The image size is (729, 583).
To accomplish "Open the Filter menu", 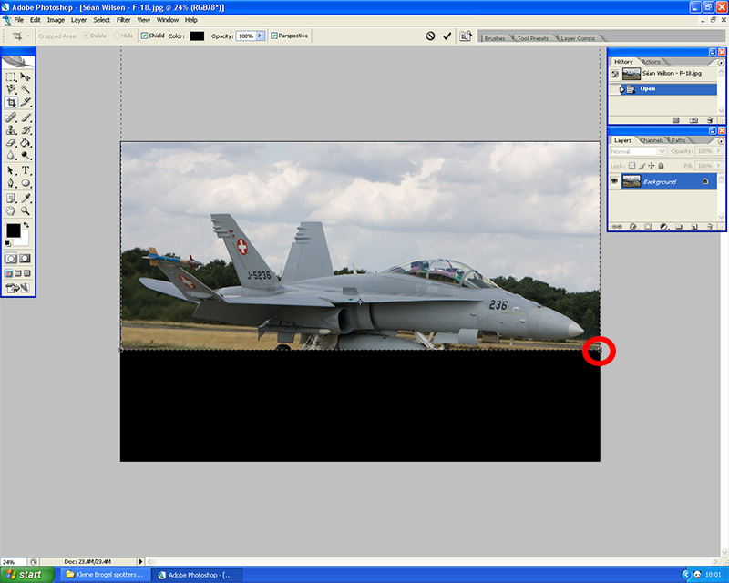I will (x=123, y=20).
